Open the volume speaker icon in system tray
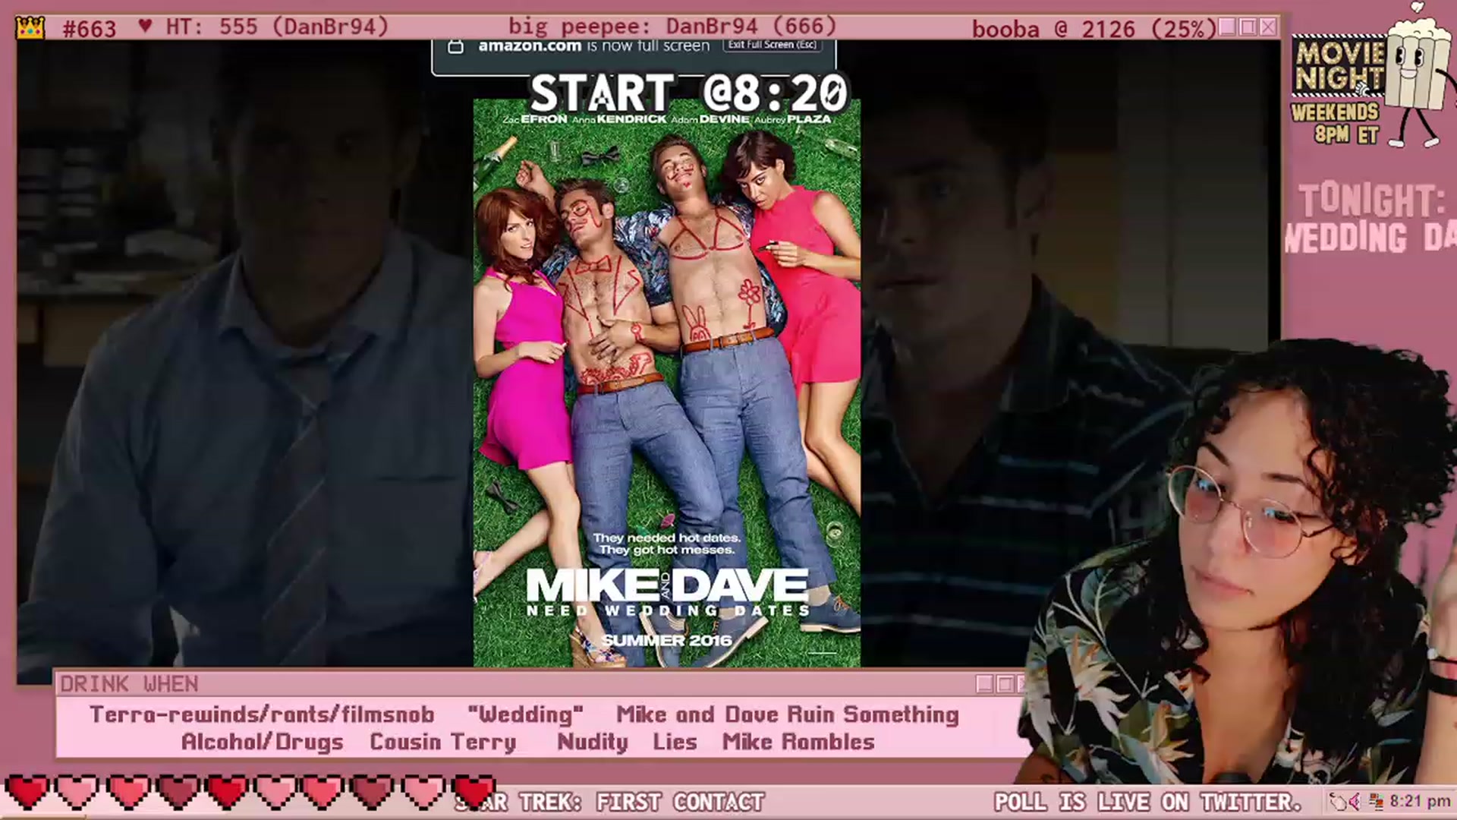The height and width of the screenshot is (820, 1457). coord(1355,802)
